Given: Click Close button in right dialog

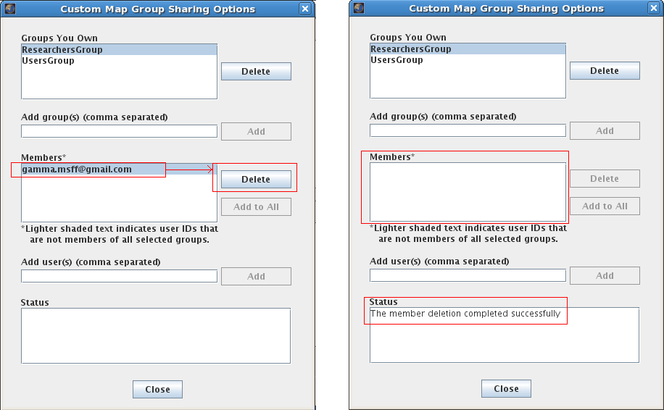Looking at the screenshot, I should point(506,388).
